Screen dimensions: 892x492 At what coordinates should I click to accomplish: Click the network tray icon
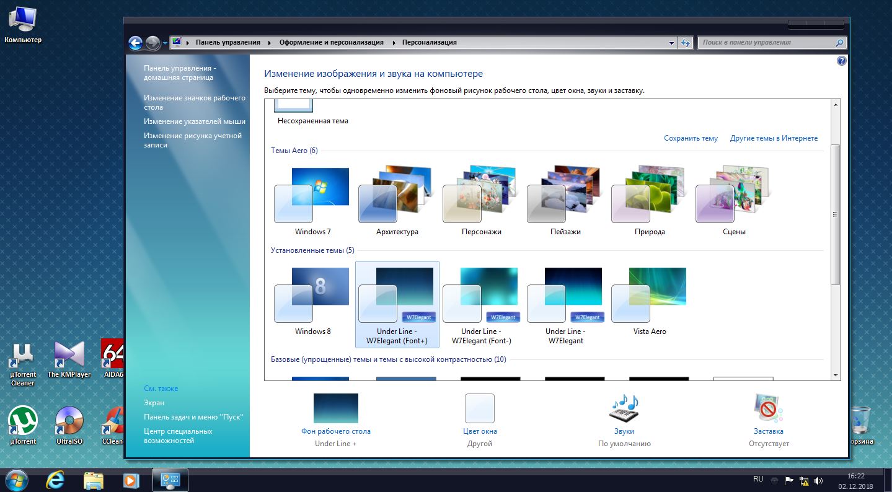(x=804, y=480)
